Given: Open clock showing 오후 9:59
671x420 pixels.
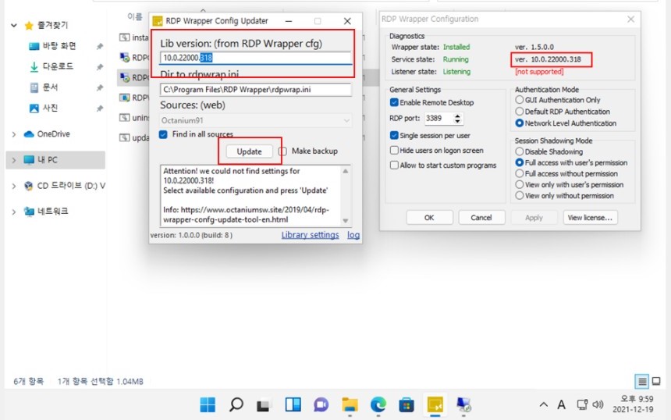Looking at the screenshot, I should tap(633, 404).
